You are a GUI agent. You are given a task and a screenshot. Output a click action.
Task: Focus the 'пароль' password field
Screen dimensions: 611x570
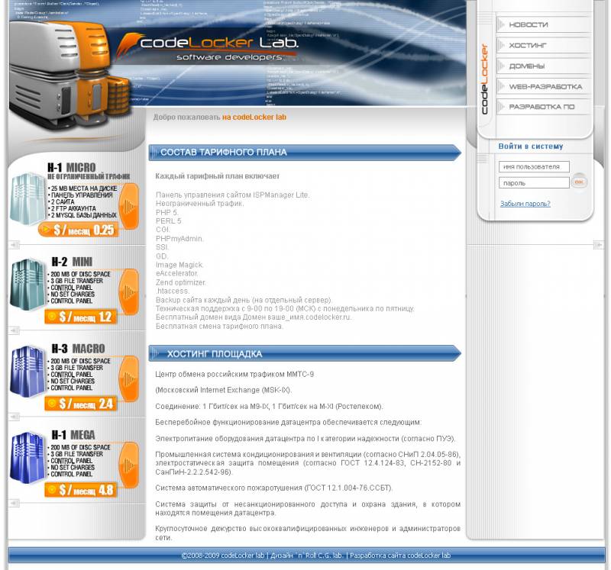click(x=534, y=183)
